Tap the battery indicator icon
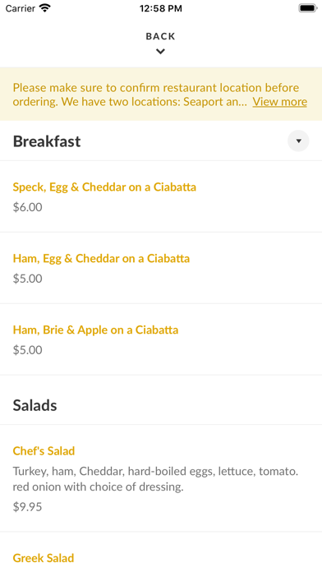The height and width of the screenshot is (572, 322). (308, 8)
